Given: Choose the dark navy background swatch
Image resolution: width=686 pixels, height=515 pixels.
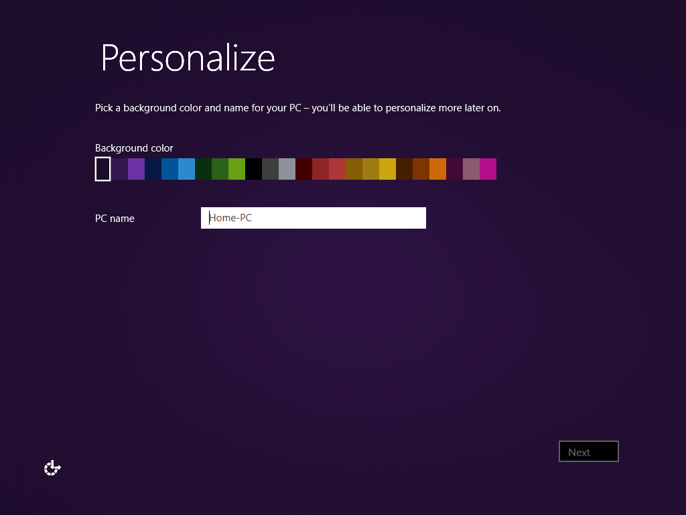Looking at the screenshot, I should click(153, 169).
